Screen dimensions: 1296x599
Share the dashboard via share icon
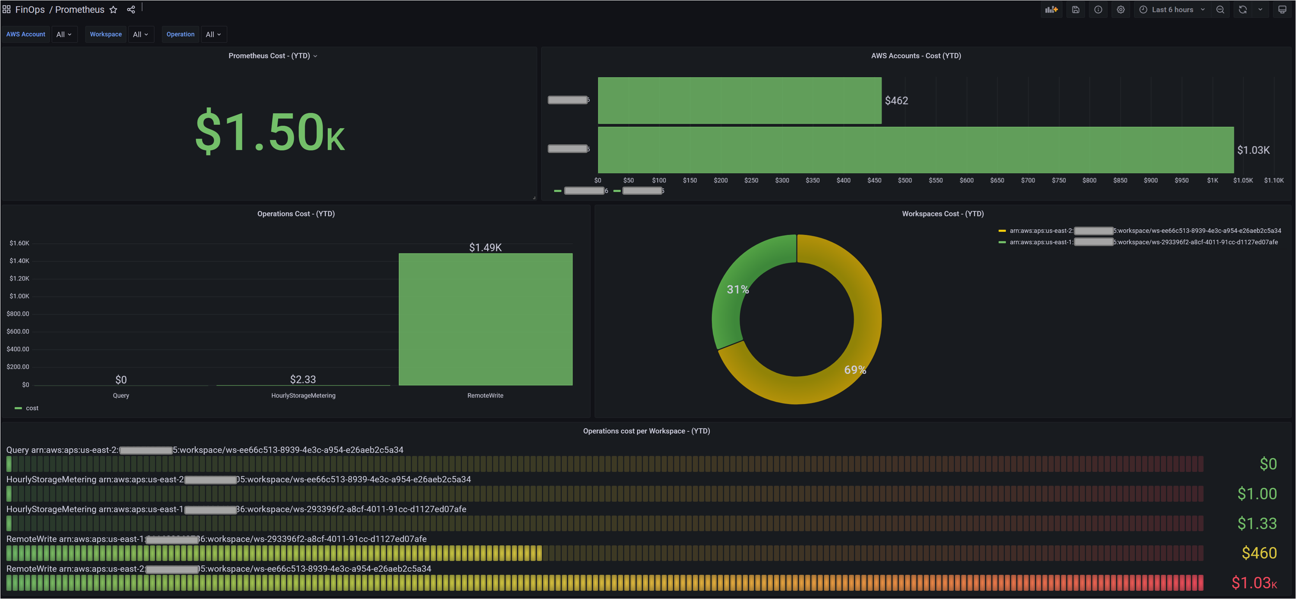click(131, 9)
